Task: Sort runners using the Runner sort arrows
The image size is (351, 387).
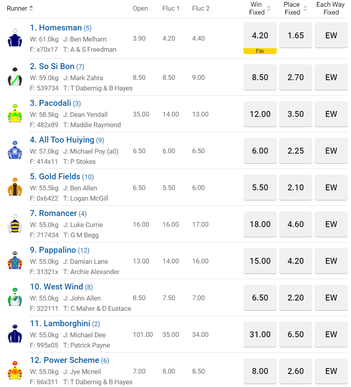Action: point(31,8)
